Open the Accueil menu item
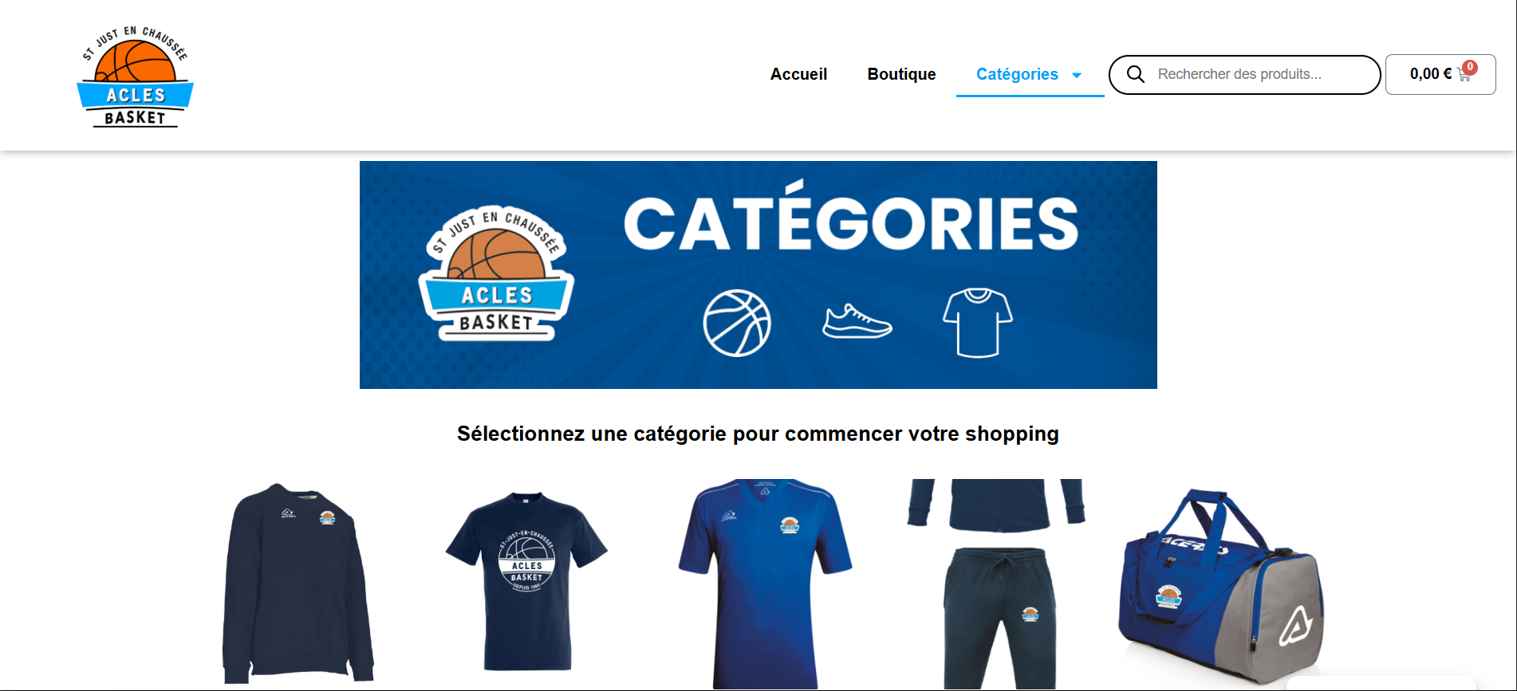 point(798,74)
